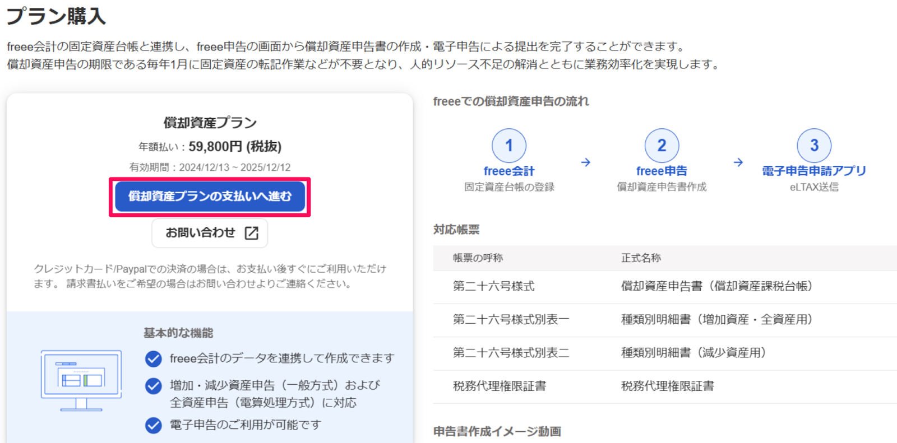Click external-link icon on お問い合わせ
897x443 pixels.
point(252,233)
